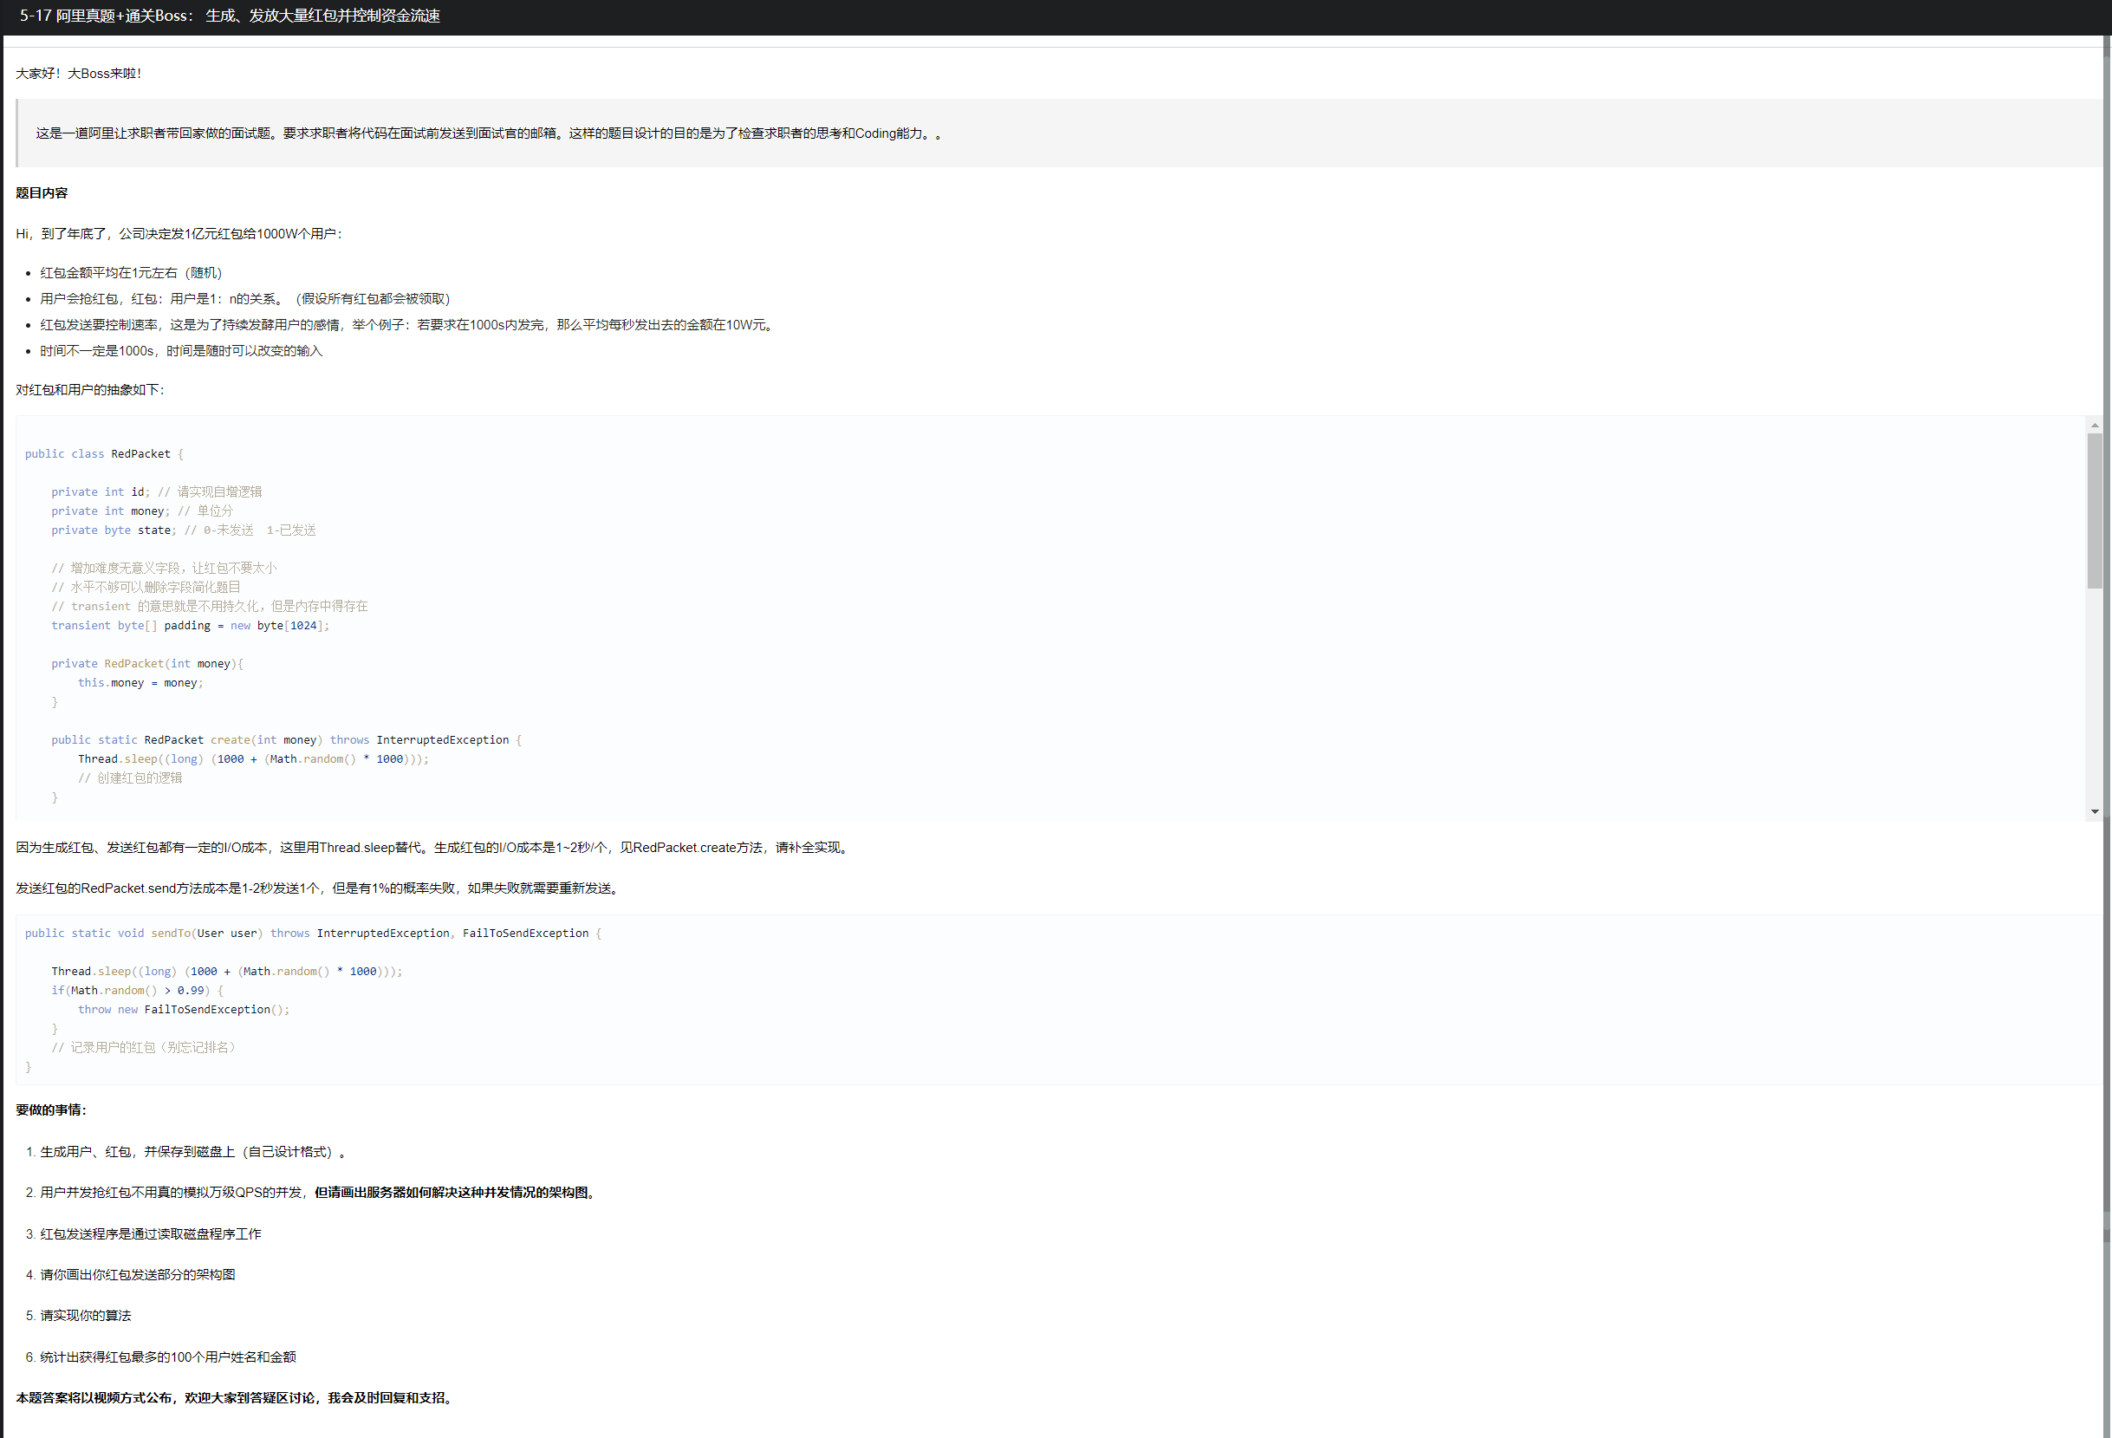The width and height of the screenshot is (2112, 1438).
Task: Click the gray quote block about 阿里 面试题
Action: [488, 133]
